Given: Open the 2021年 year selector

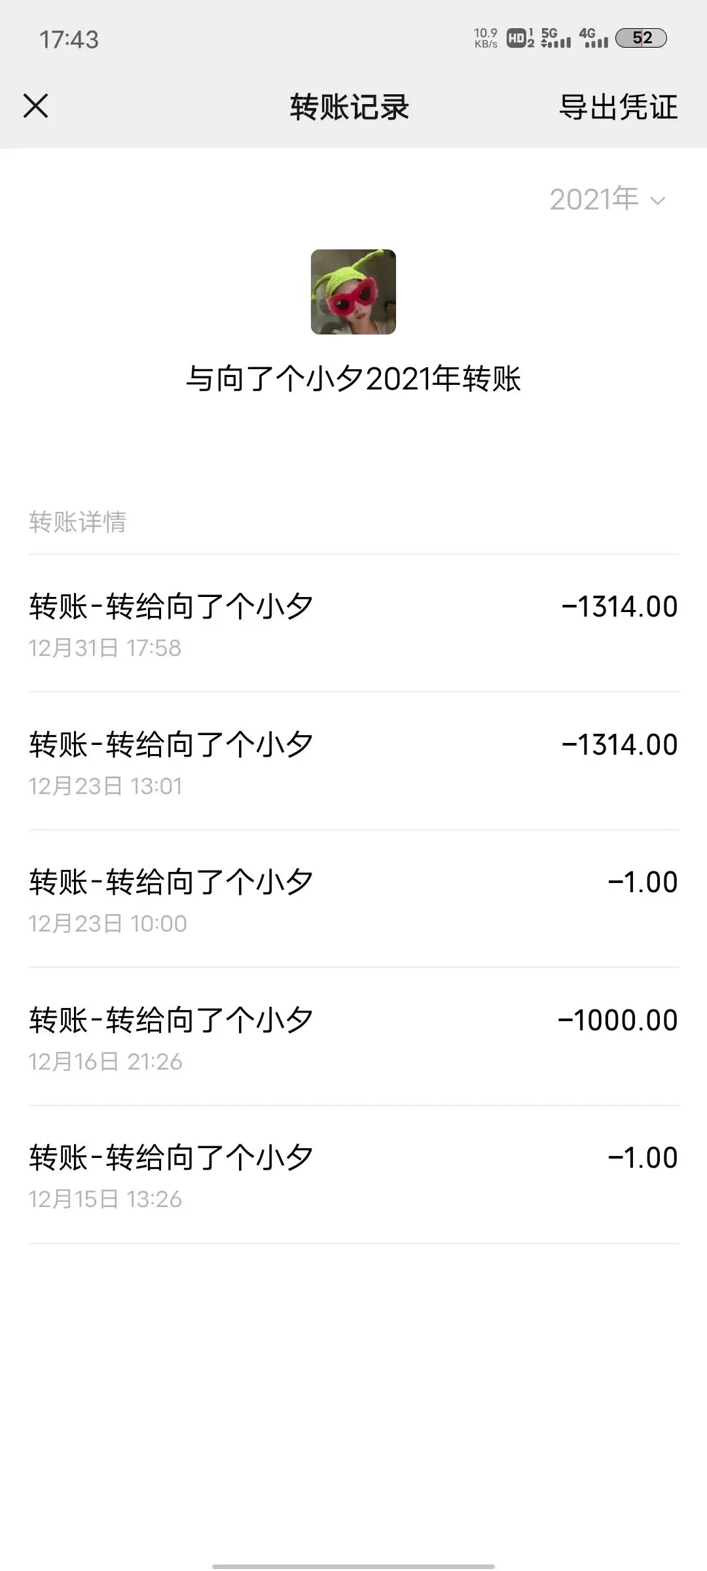Looking at the screenshot, I should pyautogui.click(x=594, y=199).
